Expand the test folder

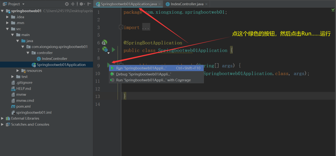coord(13,77)
